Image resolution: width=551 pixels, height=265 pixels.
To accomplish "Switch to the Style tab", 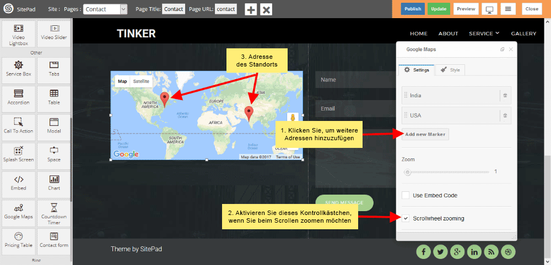I will (x=450, y=70).
